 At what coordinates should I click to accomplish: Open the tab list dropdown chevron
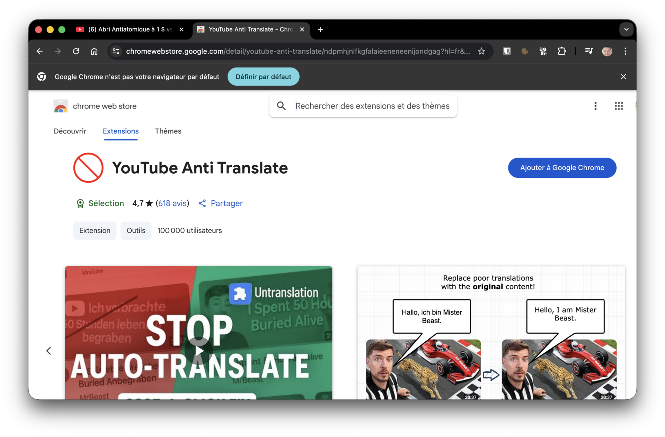click(626, 29)
